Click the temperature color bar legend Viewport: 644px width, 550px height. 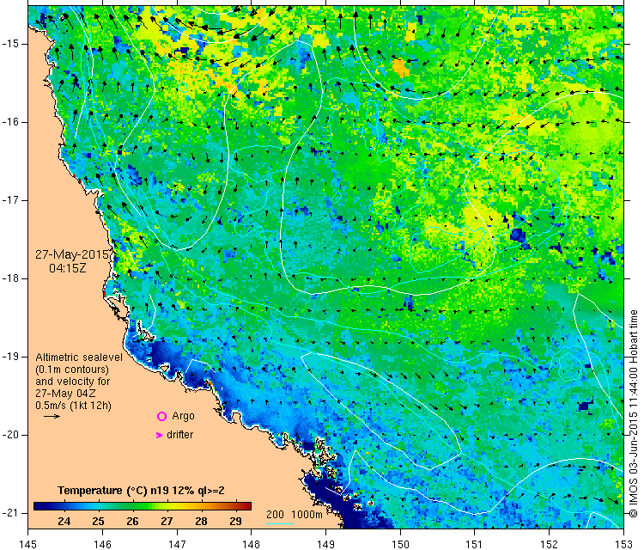point(143,506)
